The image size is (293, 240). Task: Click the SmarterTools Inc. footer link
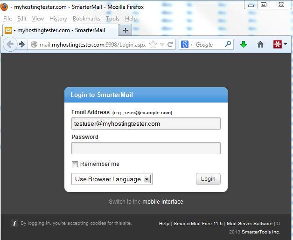[x=261, y=232]
